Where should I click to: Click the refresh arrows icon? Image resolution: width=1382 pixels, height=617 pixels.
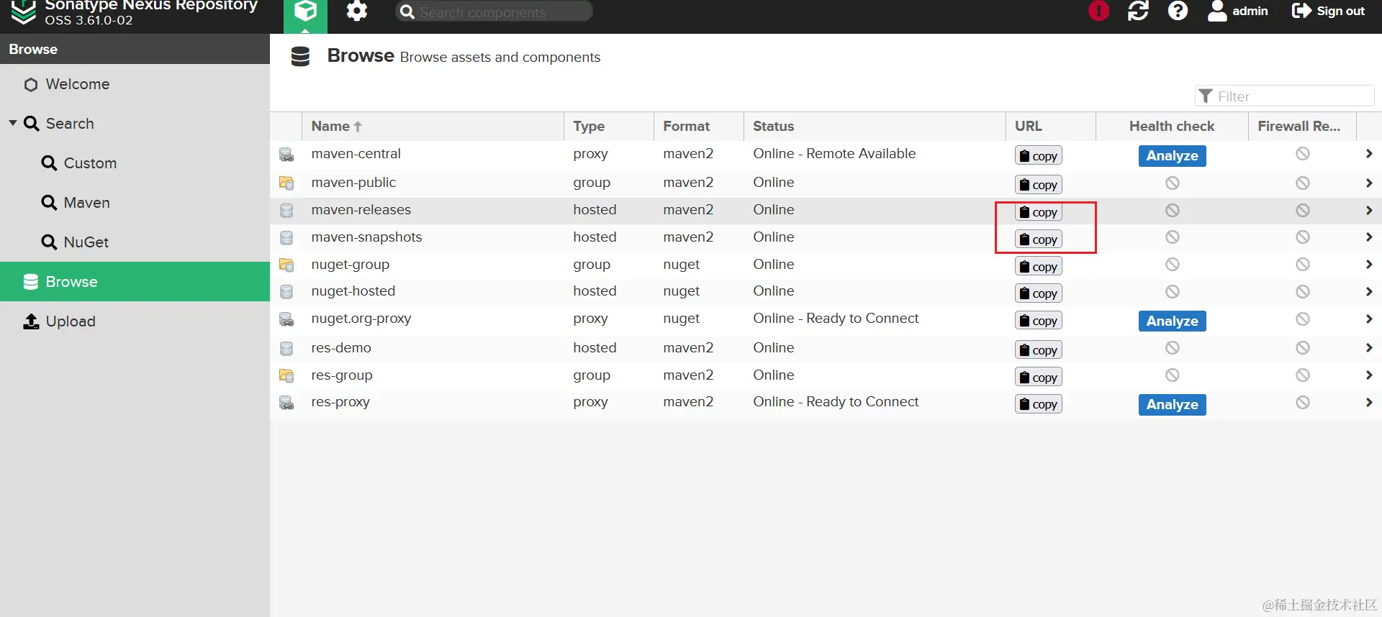pyautogui.click(x=1138, y=11)
